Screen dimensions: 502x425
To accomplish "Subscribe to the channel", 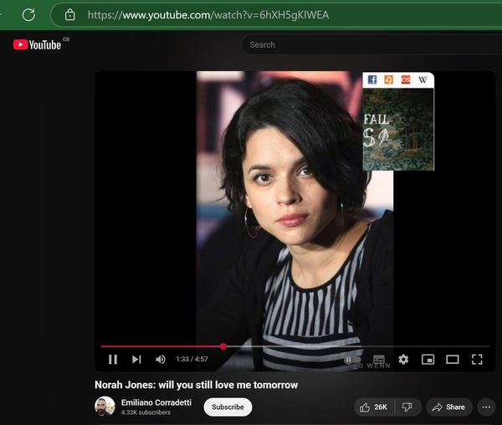I will (228, 407).
